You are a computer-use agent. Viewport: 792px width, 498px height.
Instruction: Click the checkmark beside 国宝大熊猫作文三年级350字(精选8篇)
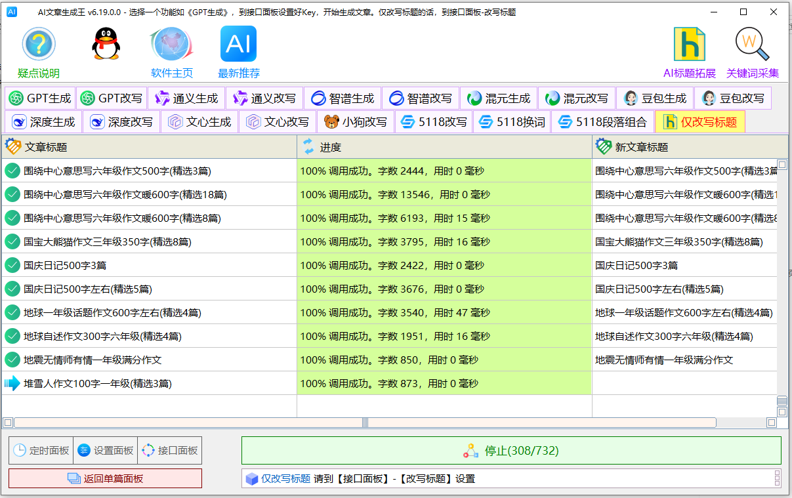pos(12,241)
